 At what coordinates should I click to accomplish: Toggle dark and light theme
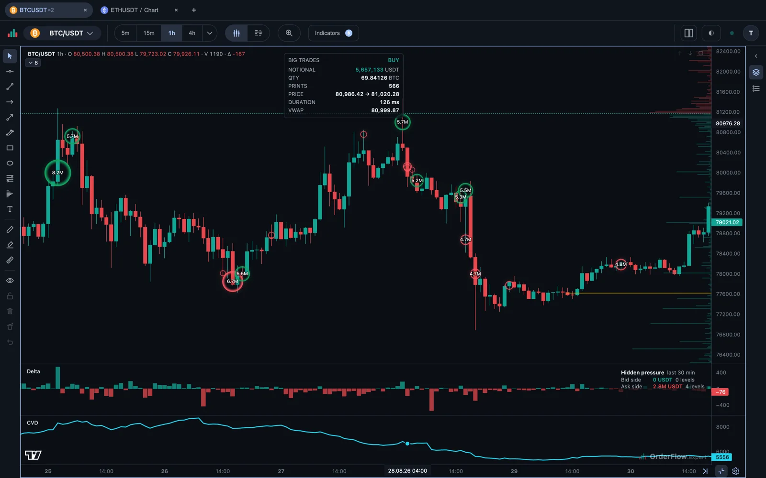pyautogui.click(x=711, y=33)
